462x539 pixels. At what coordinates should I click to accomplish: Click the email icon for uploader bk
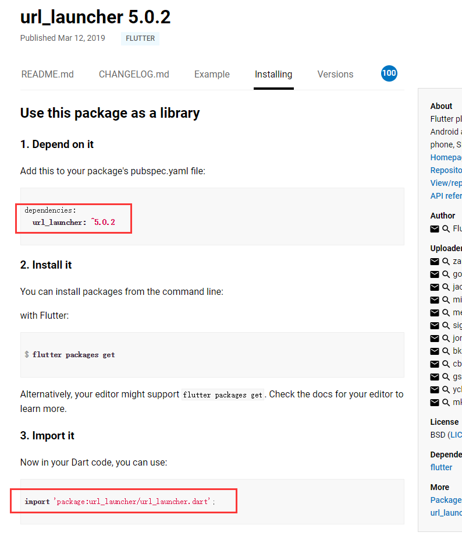coord(435,351)
